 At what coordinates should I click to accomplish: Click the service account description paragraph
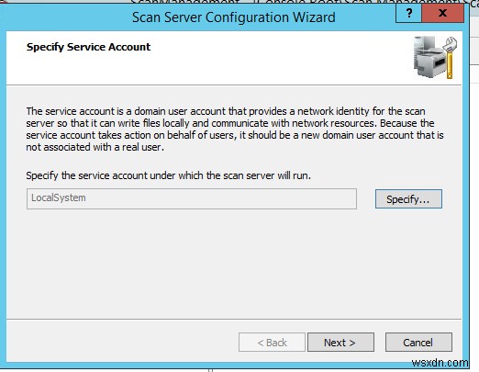(235, 129)
